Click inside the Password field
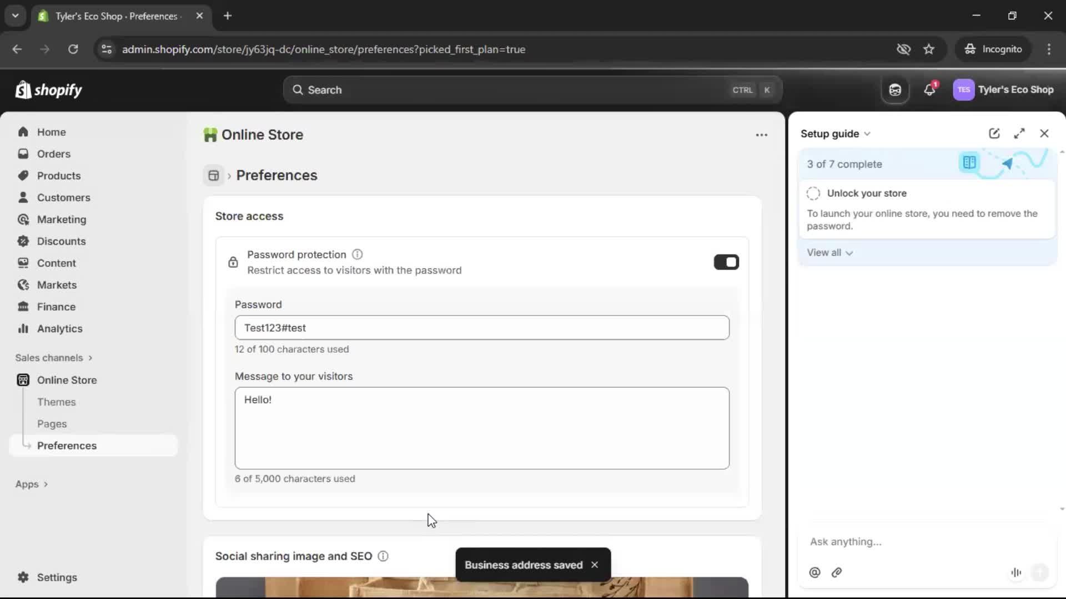1066x599 pixels. (482, 328)
